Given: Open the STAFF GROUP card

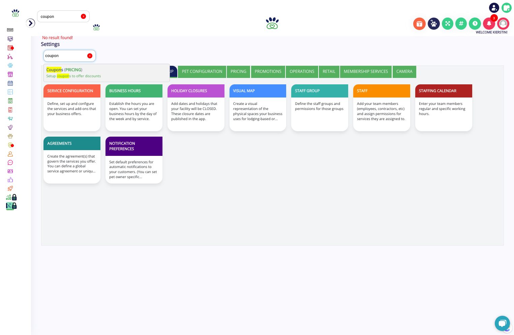Looking at the screenshot, I should (x=320, y=108).
